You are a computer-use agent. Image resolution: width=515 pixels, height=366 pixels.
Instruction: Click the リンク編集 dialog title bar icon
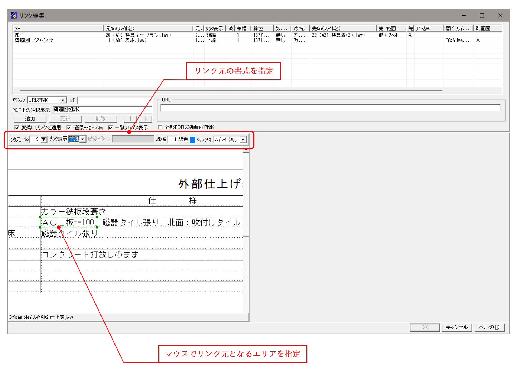point(14,15)
